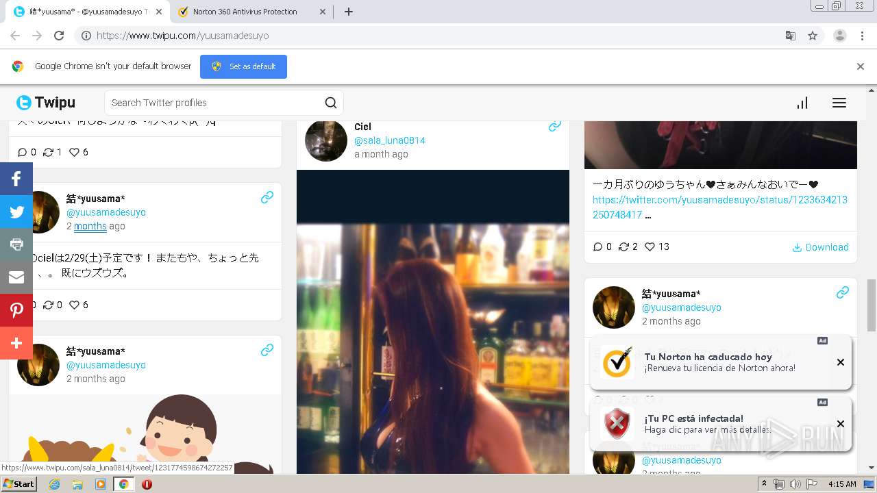Close the Norton 360 tab

tap(322, 12)
